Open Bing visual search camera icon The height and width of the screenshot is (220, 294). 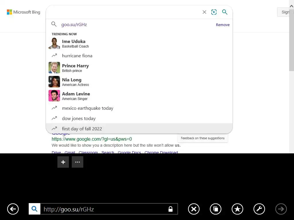(214, 12)
